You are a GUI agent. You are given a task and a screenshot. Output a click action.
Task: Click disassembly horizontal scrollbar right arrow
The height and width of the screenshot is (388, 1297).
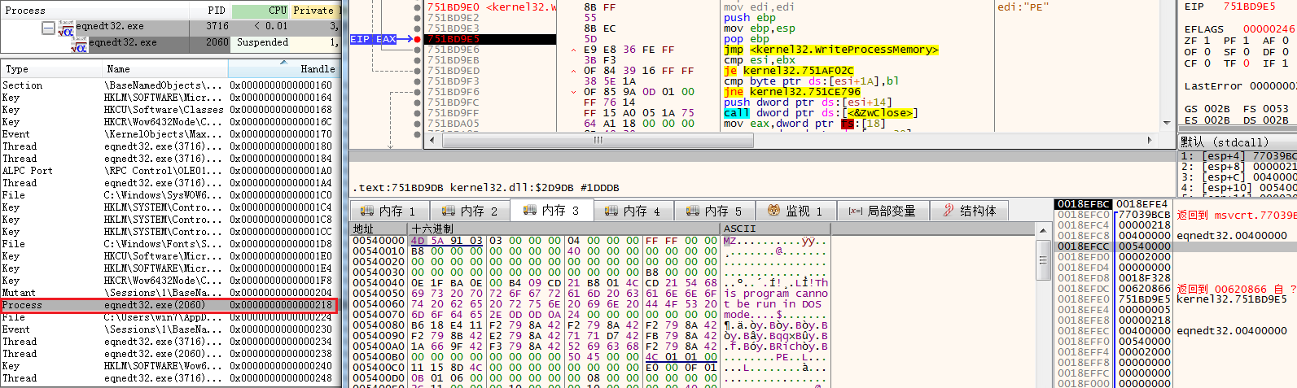pos(1150,140)
